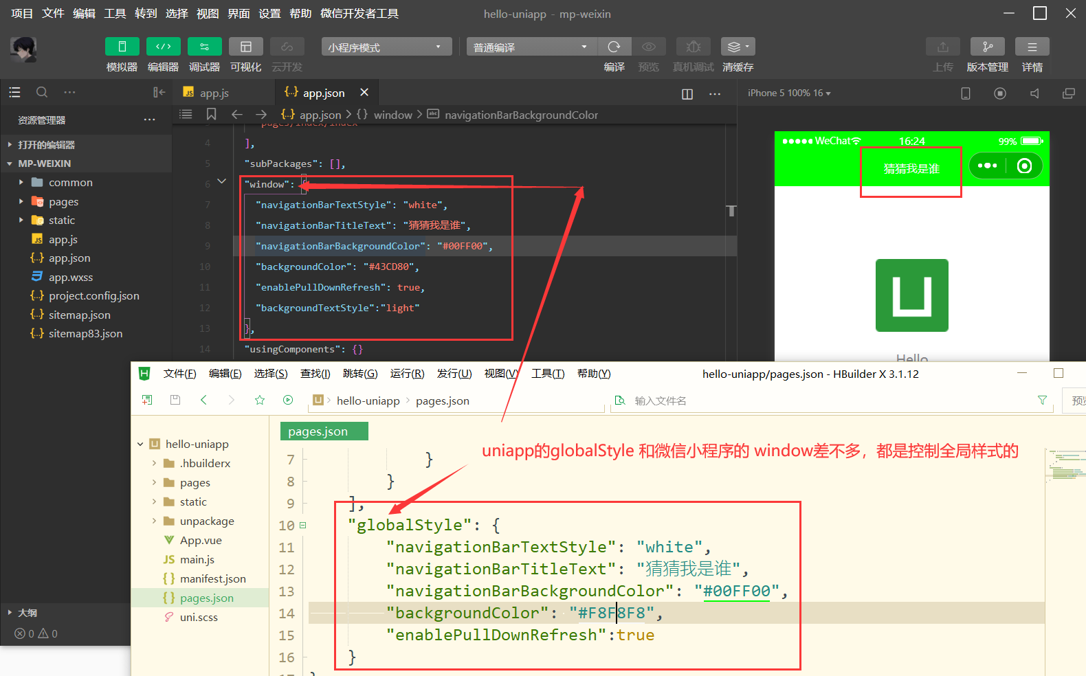
Task: Toggle the visualization (可视化) panel button
Action: (x=245, y=46)
